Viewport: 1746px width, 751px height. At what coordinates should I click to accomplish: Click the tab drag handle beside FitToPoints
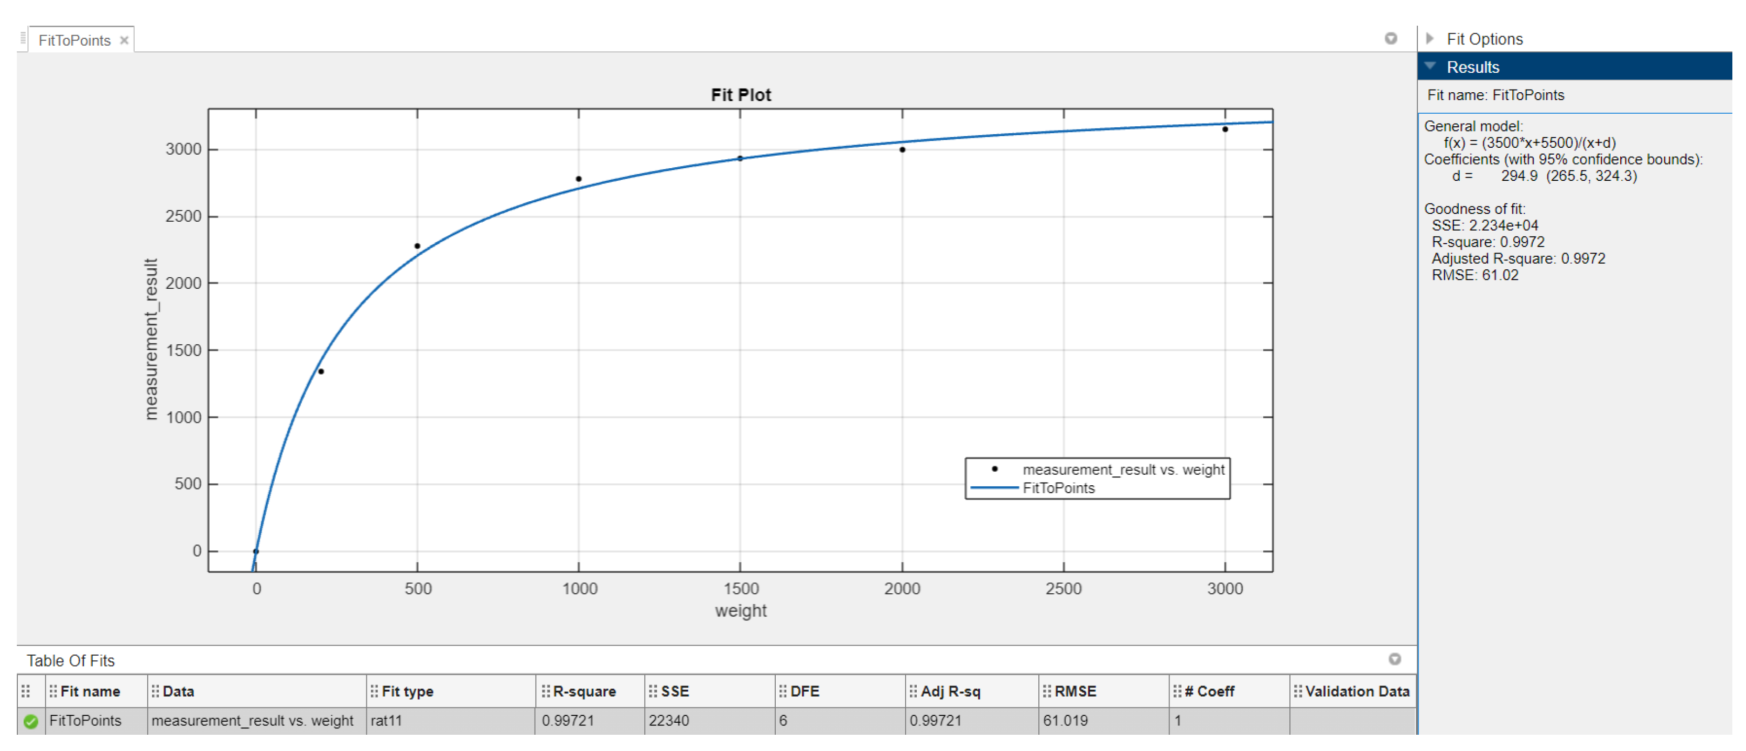click(x=23, y=39)
